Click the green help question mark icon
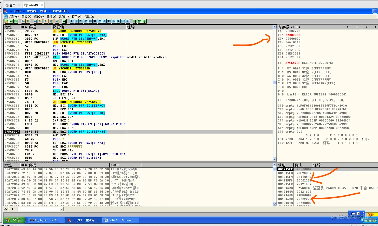The image size is (378, 226). (x=144, y=21)
